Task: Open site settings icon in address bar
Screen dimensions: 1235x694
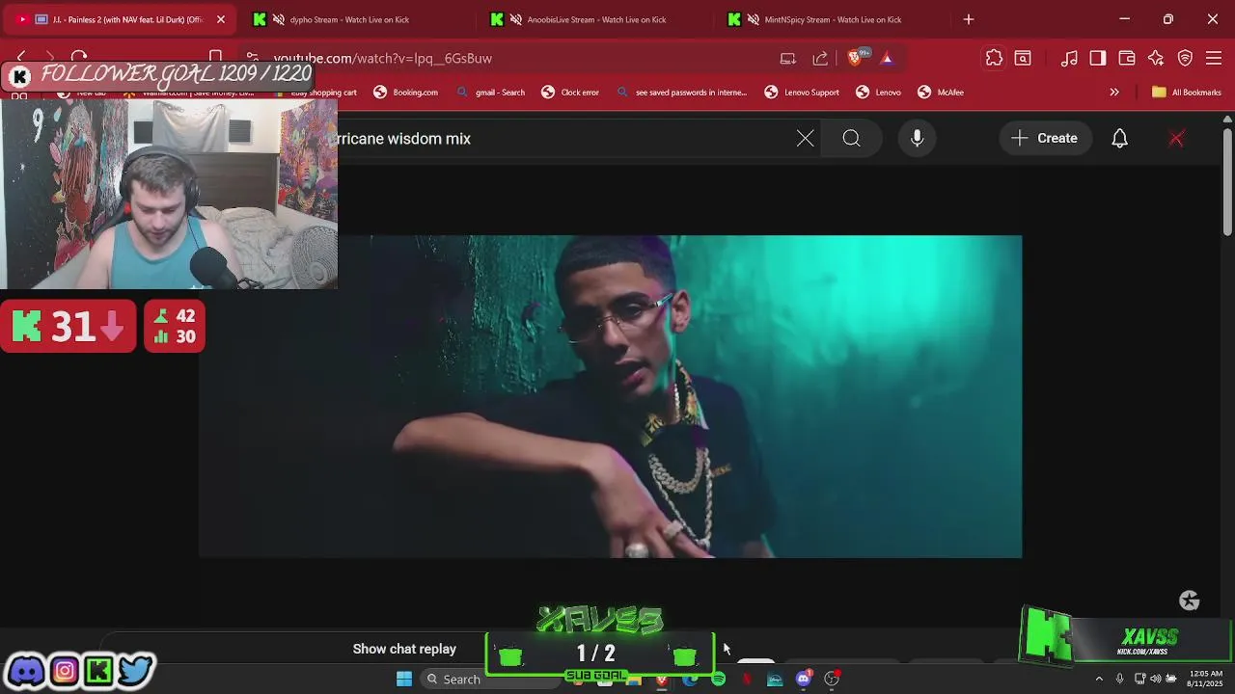Action: [x=252, y=58]
